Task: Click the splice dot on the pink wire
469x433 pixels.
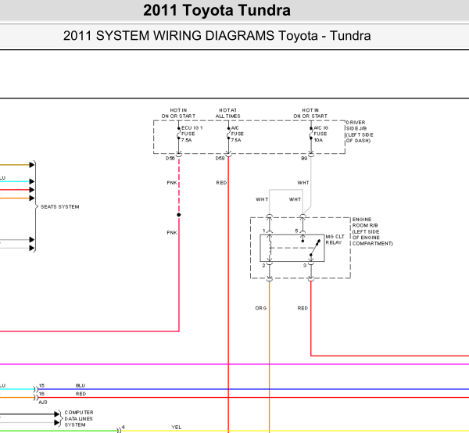Action: click(x=179, y=215)
